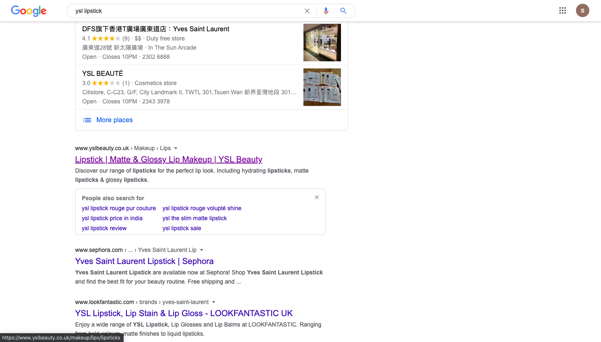Search ysl lipstick review suggestion

(x=104, y=228)
